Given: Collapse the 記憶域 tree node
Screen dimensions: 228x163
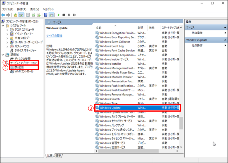Looking at the screenshot, I should tap(3, 55).
